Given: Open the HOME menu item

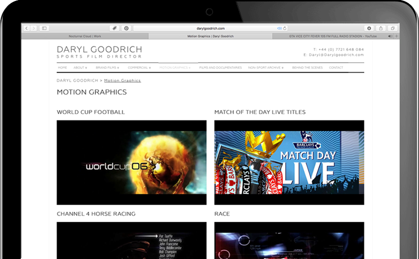Looking at the screenshot, I should coord(62,68).
